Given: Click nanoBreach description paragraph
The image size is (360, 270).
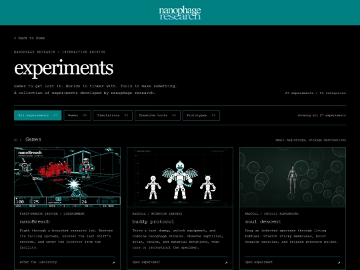Looking at the screenshot, I should (67, 239).
